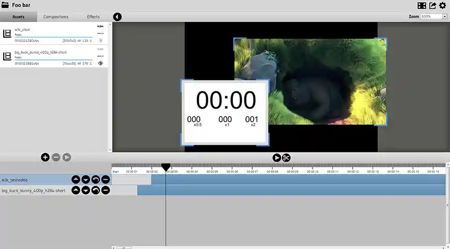This screenshot has height=249, width=450.
Task: Click the big_buck_bunny clip bar in the timeline
Action: pyautogui.click(x=291, y=191)
